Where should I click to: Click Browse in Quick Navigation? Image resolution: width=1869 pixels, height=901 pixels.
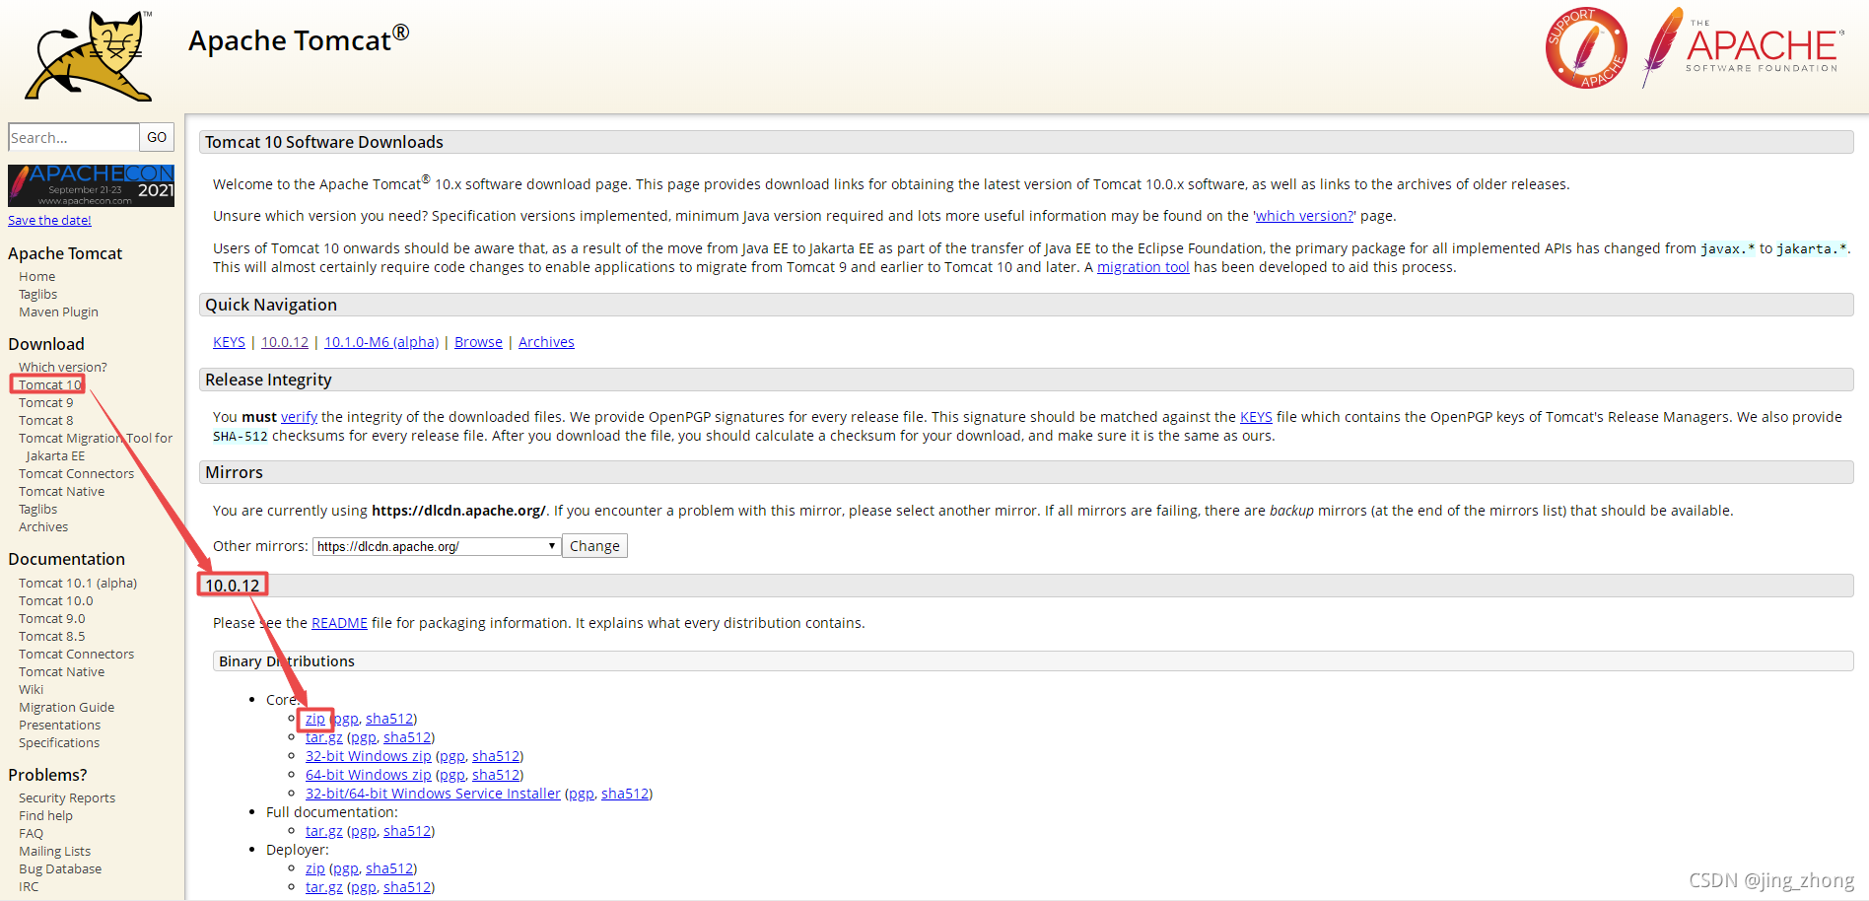point(478,342)
